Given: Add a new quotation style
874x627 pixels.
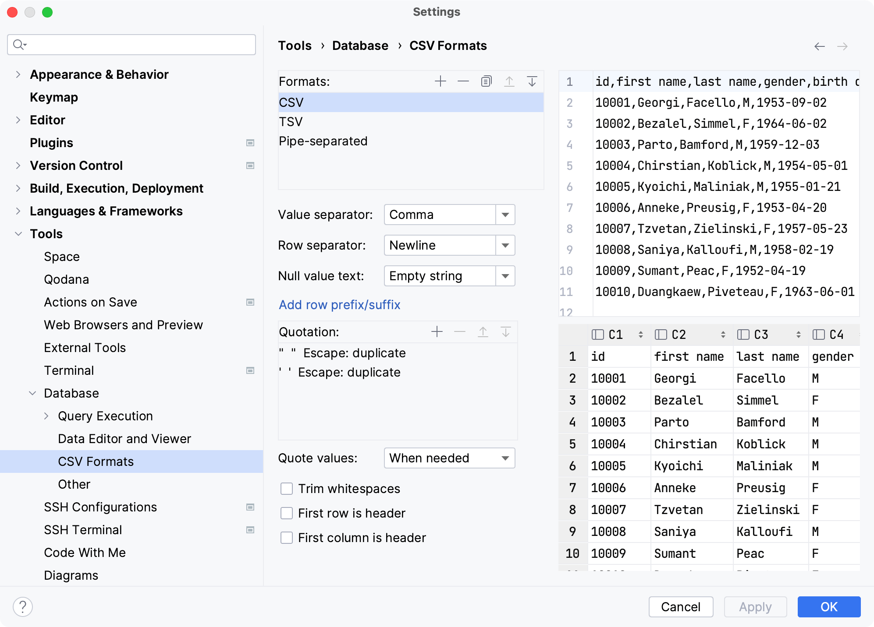Looking at the screenshot, I should [437, 332].
